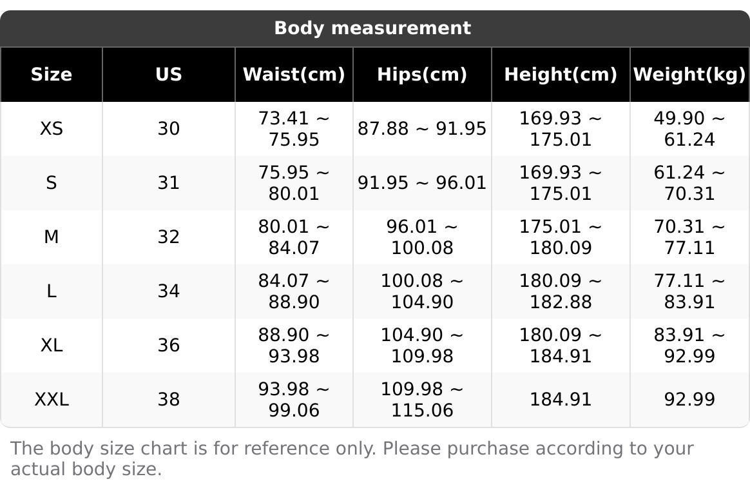Click the weight value 92.99 cell

tap(689, 400)
